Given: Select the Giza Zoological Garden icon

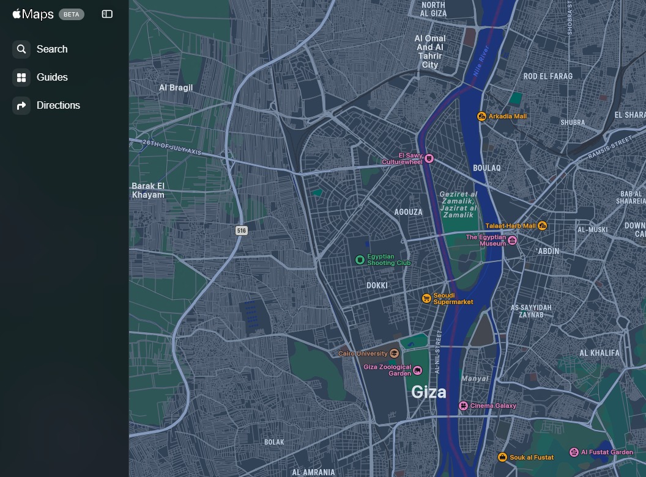Looking at the screenshot, I should click(x=417, y=370).
